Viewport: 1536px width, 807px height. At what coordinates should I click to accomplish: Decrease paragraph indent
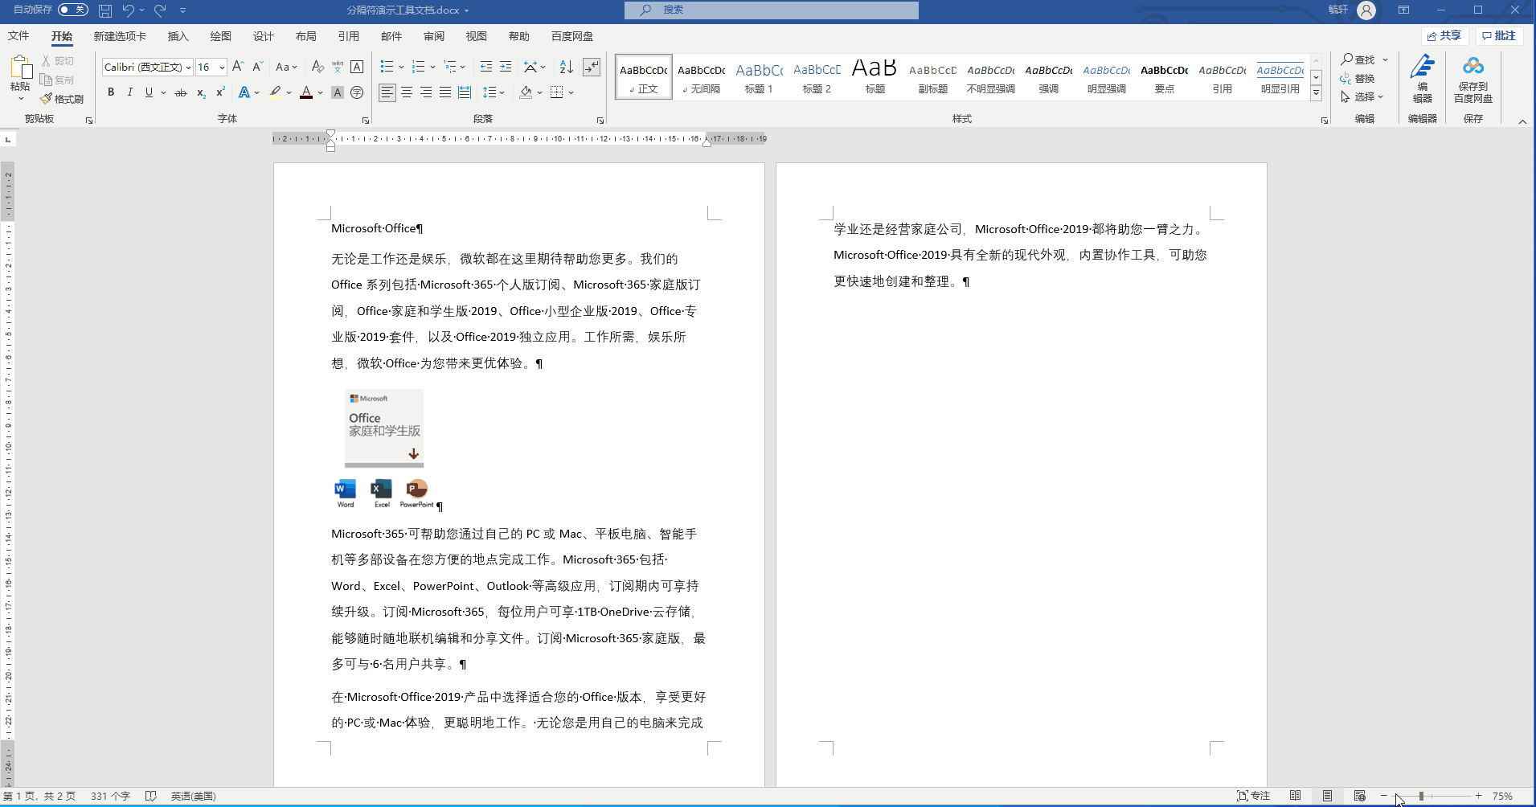[x=485, y=67]
